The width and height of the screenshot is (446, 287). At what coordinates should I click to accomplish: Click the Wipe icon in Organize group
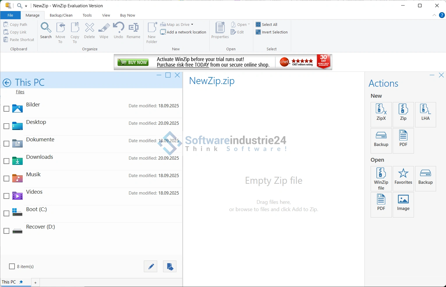point(104,31)
